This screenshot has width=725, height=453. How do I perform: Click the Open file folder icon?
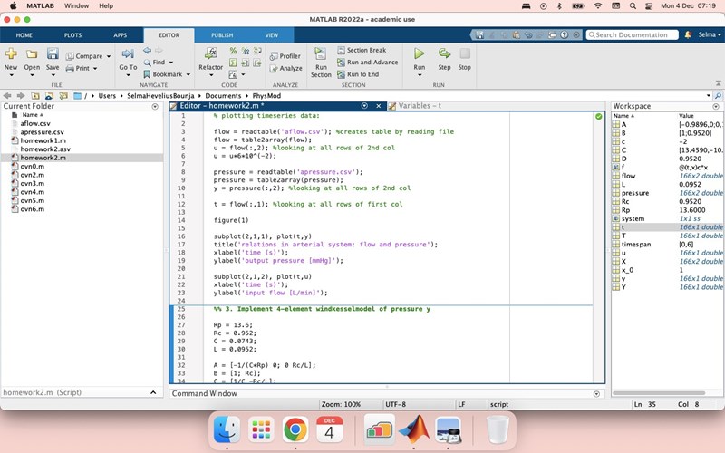click(32, 56)
